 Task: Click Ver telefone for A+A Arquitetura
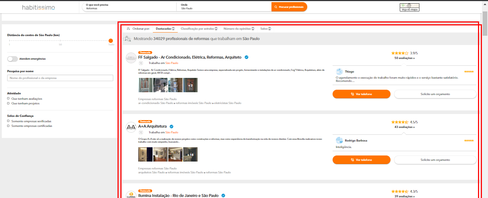point(362,160)
